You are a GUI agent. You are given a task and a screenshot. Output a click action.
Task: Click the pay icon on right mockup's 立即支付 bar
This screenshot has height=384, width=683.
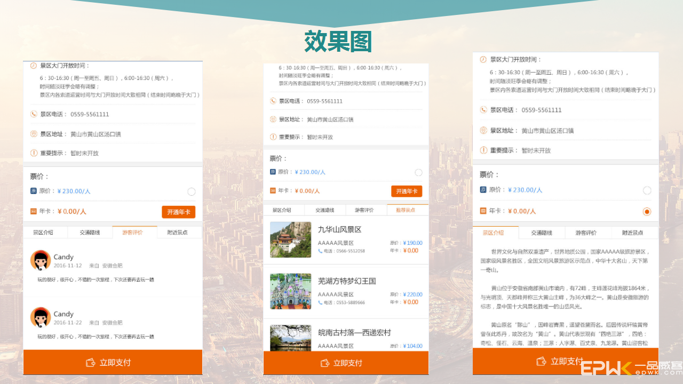(542, 362)
